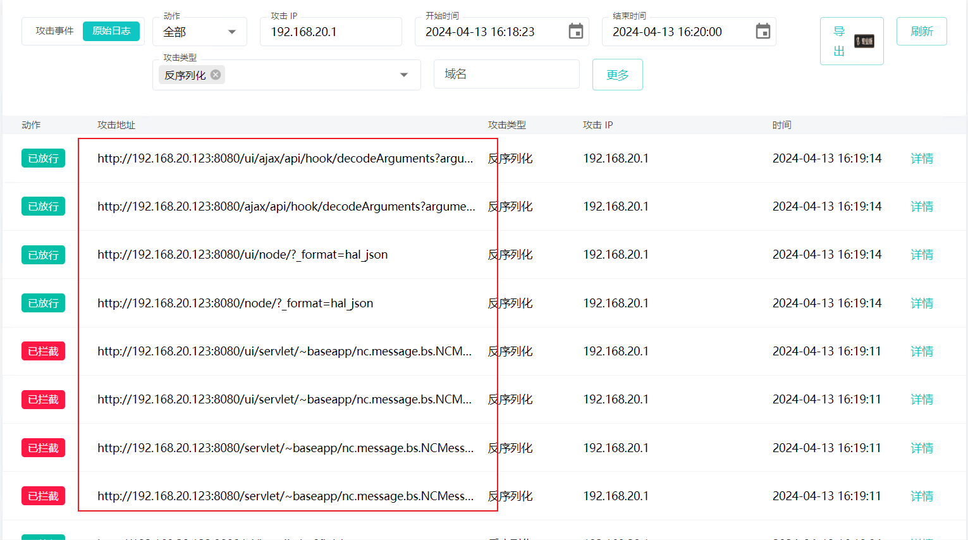The width and height of the screenshot is (968, 540).
Task: Open 详情 for first ui/servlet baseapp row
Action: tap(922, 352)
